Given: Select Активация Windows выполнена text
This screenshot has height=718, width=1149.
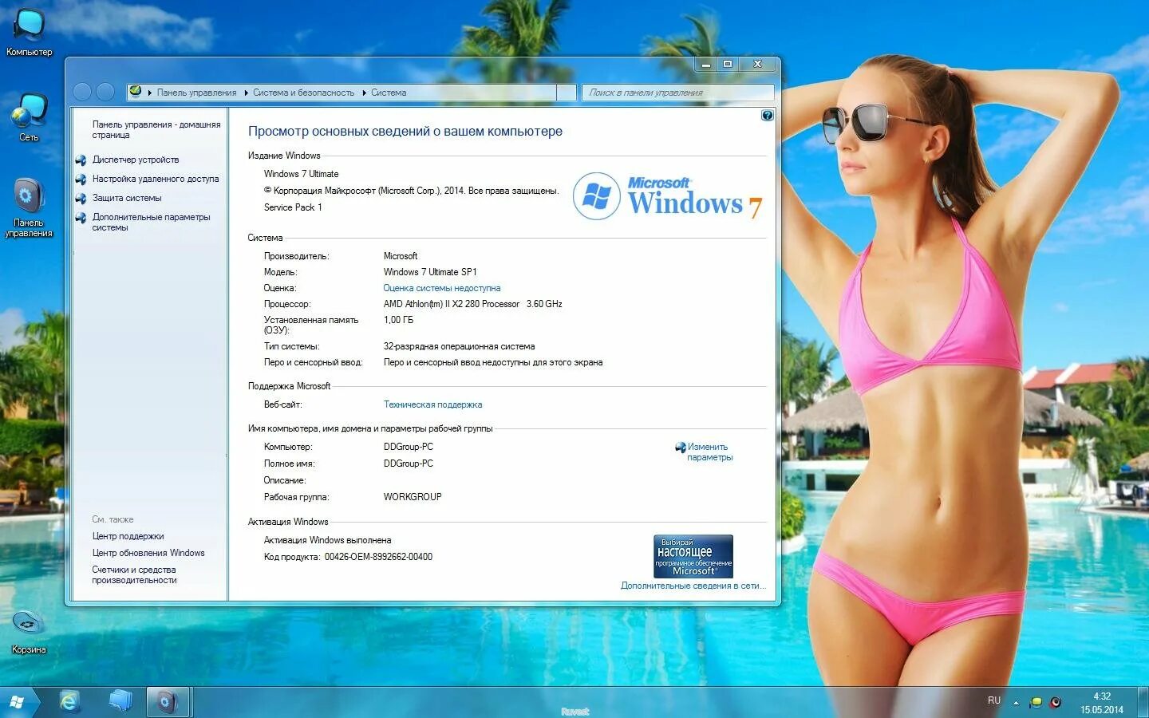Looking at the screenshot, I should (x=327, y=540).
